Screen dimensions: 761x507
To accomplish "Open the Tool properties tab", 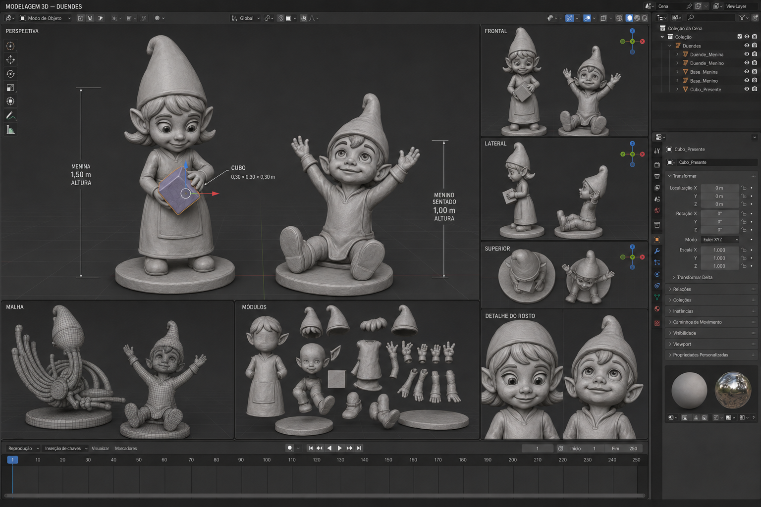I will (x=657, y=151).
